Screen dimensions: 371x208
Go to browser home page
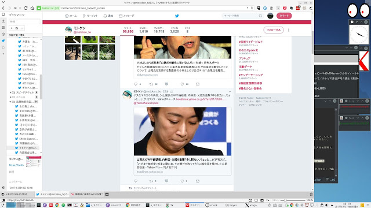[32, 8]
